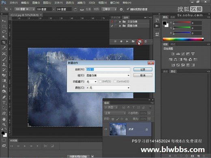Select the Crop tool in the toolbox
The height and width of the screenshot is (158, 211).
4,43
